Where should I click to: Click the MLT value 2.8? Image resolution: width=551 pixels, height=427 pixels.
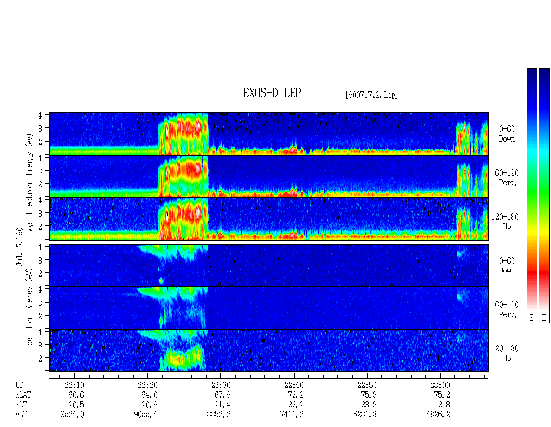pos(444,405)
